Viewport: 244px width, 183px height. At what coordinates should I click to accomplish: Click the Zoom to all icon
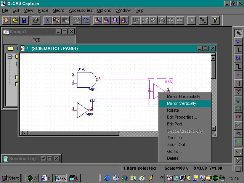tap(124, 20)
